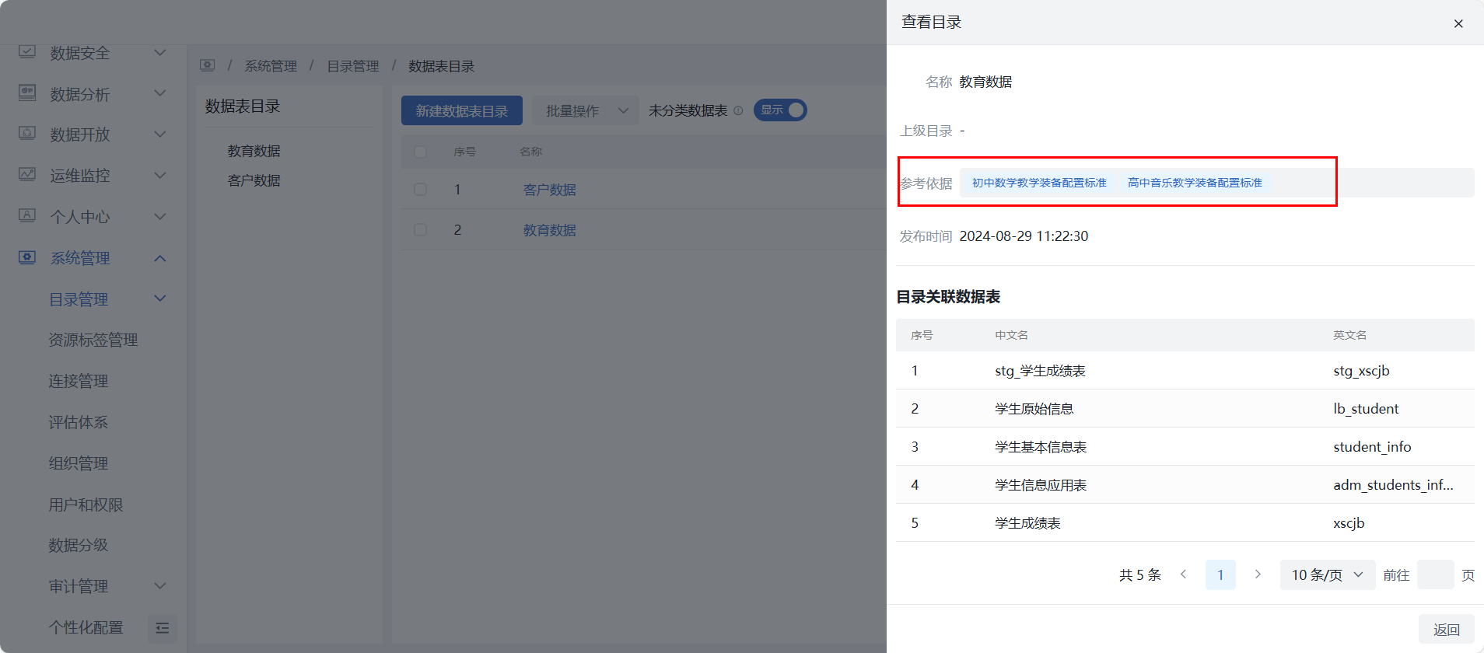Click the 英文名 column header
Image resolution: width=1484 pixels, height=653 pixels.
click(x=1349, y=335)
